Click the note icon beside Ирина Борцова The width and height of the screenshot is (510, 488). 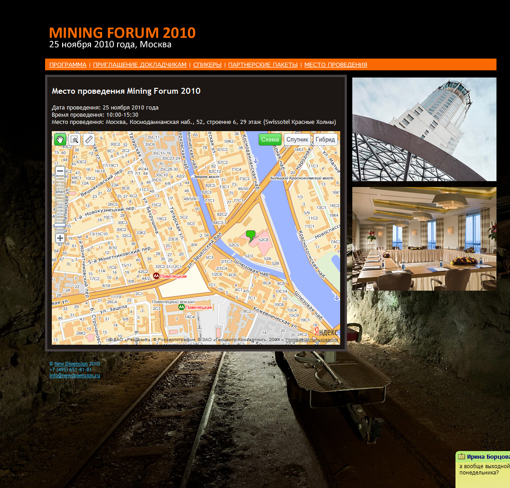[x=460, y=456]
